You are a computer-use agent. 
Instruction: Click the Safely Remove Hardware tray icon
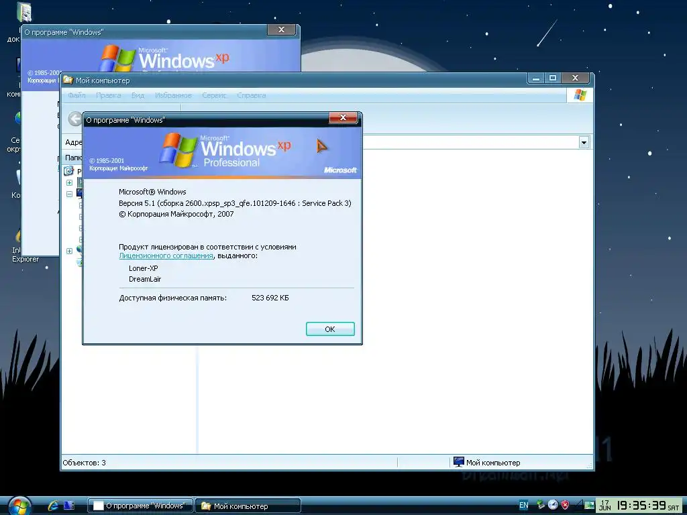[541, 505]
